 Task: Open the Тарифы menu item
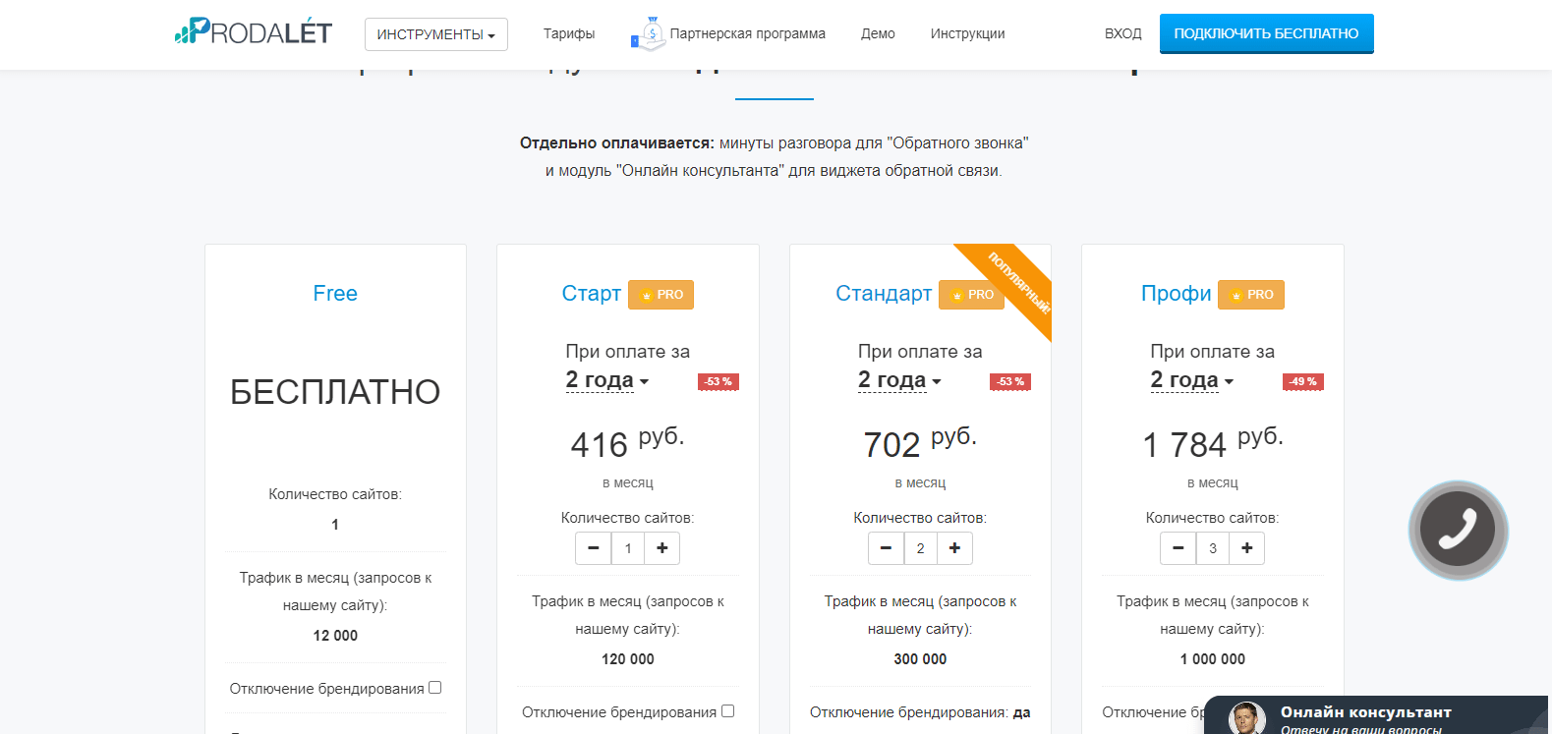point(569,33)
